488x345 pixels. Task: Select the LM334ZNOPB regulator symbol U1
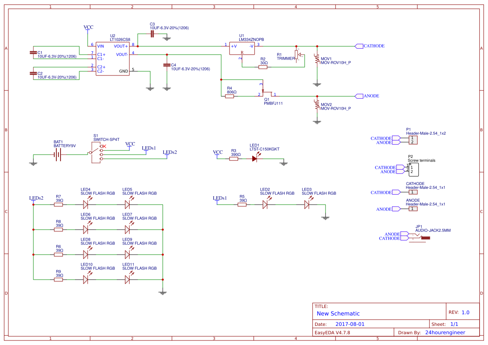tap(242, 48)
